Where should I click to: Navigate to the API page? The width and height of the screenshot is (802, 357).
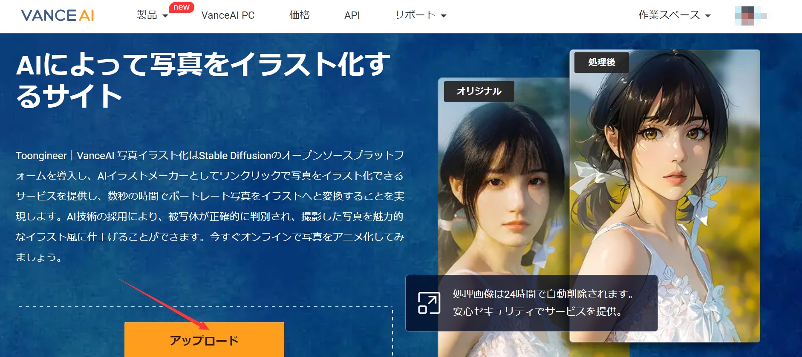click(352, 15)
